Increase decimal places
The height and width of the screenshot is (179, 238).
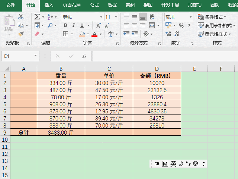pos(168,34)
